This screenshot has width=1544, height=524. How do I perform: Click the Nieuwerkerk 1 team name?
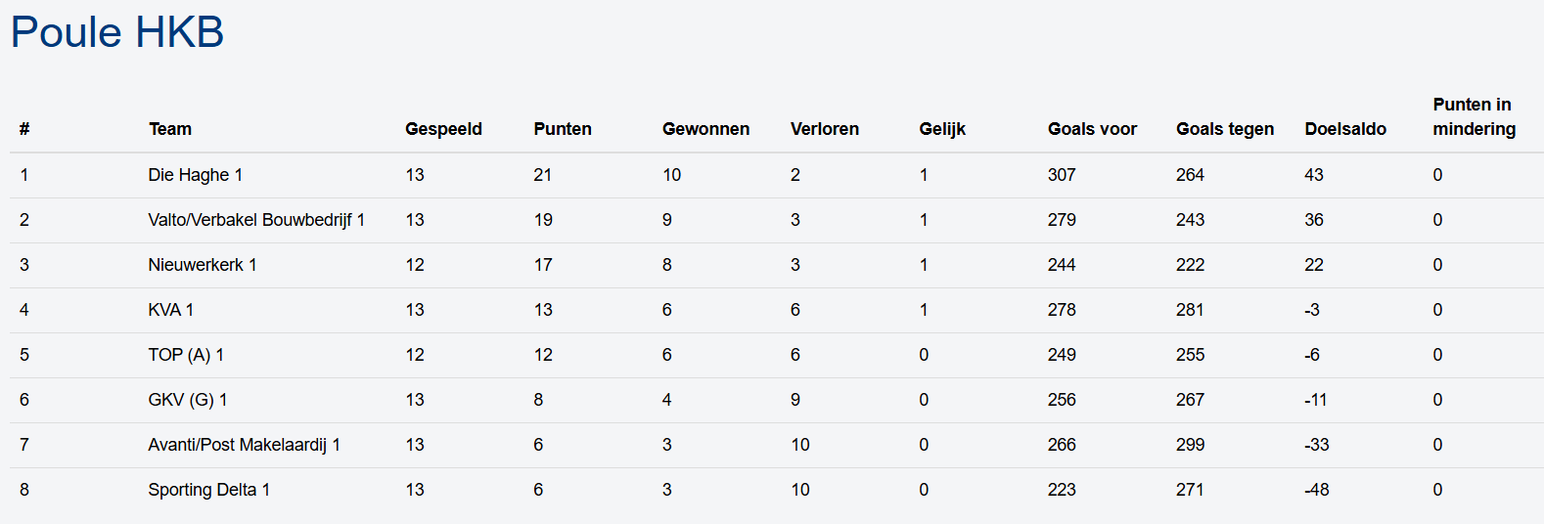[x=203, y=265]
